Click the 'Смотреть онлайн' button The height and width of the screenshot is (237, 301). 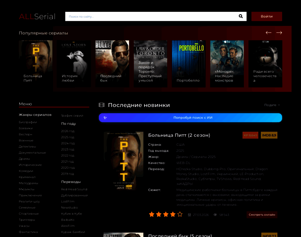(x=262, y=215)
